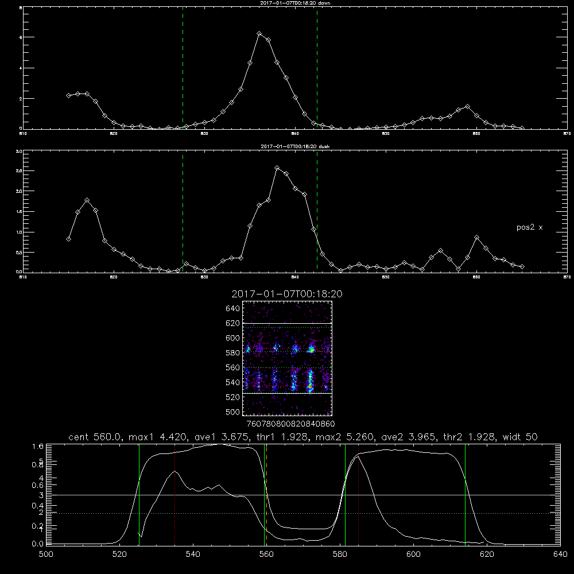Image resolution: width=574 pixels, height=574 pixels.
Task: Click the heatmap y-axis label 520
Action: [233, 397]
